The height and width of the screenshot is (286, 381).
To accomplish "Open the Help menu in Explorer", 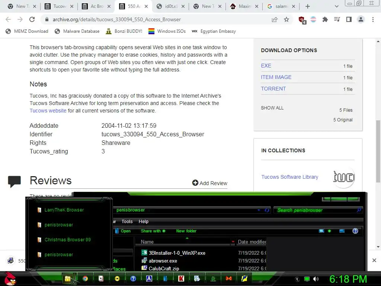I will [x=143, y=221].
